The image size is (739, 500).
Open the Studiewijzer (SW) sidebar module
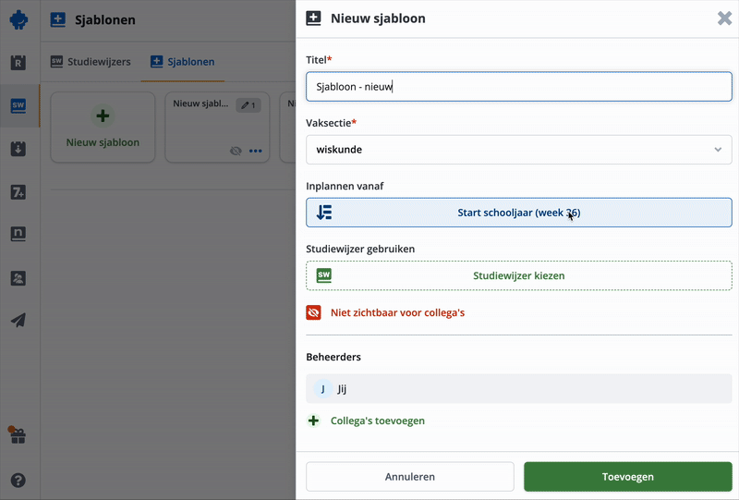[x=18, y=105]
